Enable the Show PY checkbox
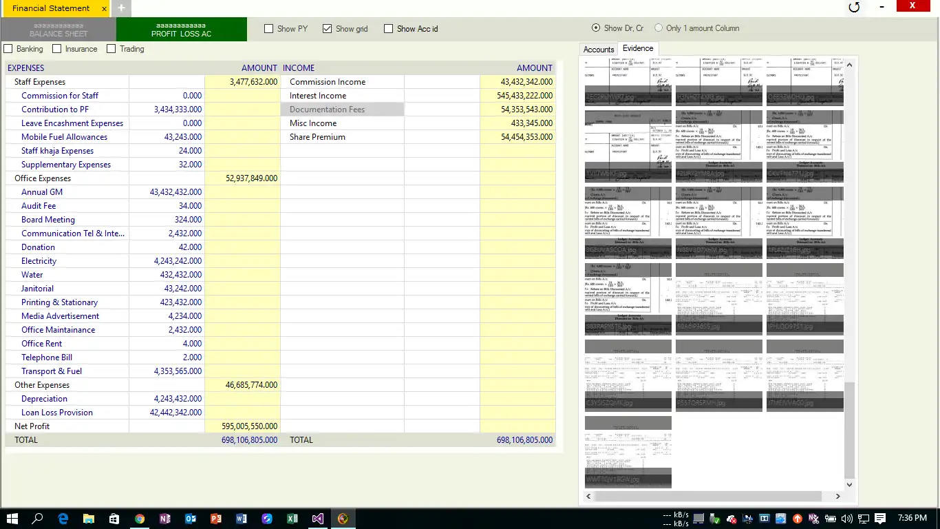This screenshot has width=940, height=529. click(x=269, y=29)
